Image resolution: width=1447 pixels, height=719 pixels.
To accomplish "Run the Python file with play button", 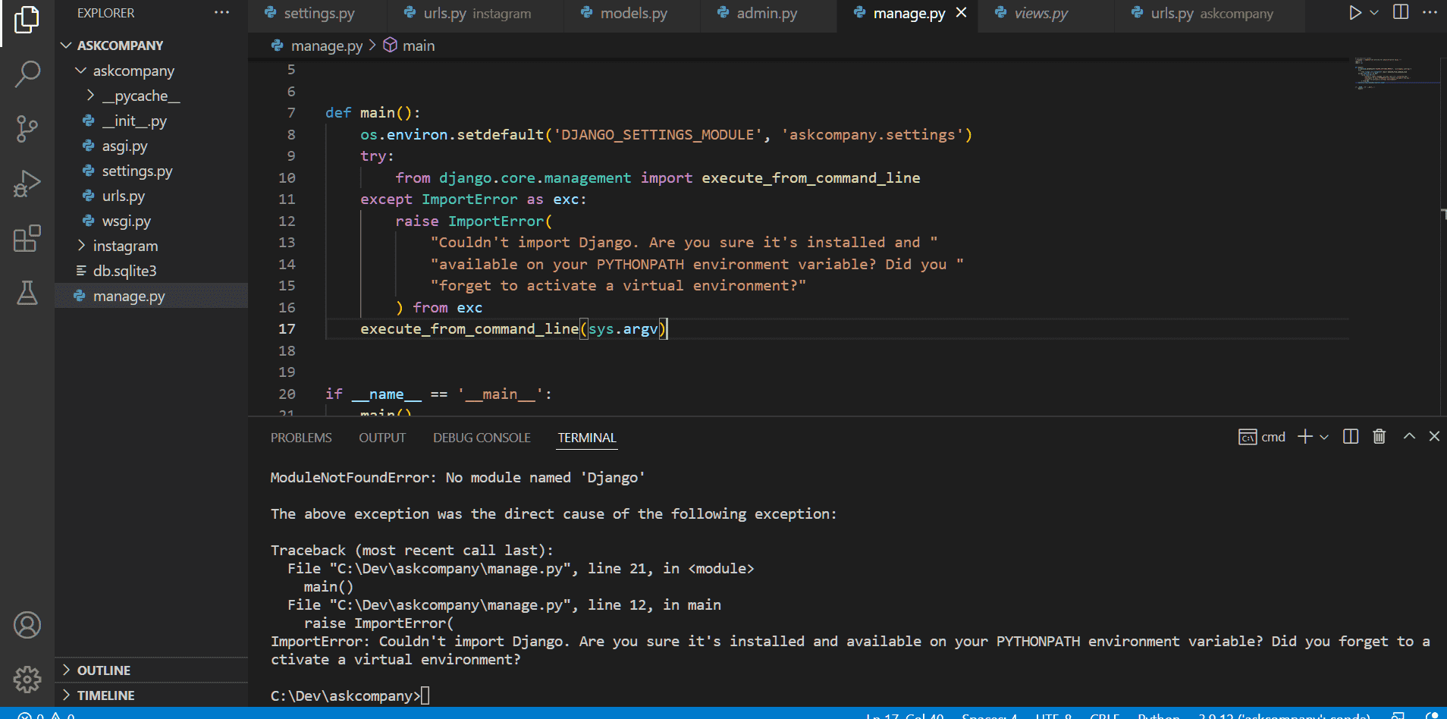I will [1354, 13].
